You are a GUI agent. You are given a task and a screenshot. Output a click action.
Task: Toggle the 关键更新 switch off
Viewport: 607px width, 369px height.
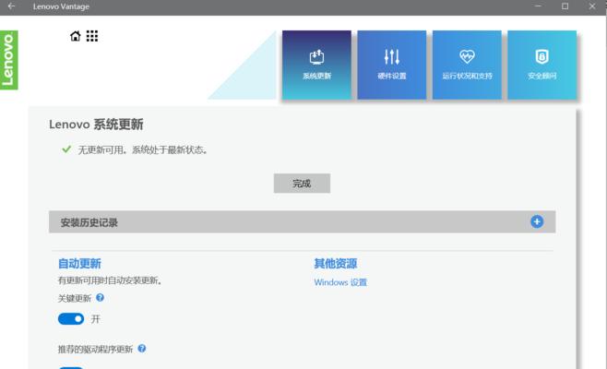[x=71, y=319]
